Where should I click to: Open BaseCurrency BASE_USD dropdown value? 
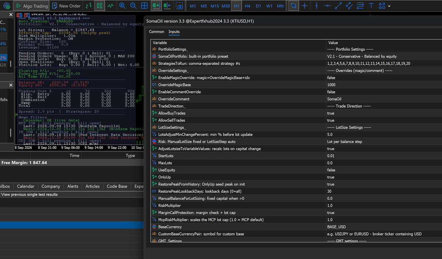[x=383, y=227]
